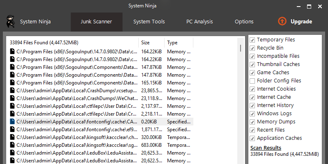Screen dimensions: 328x164
Task: Click 'Memory ...' type of 165.15KiB row
Action: 179,83
